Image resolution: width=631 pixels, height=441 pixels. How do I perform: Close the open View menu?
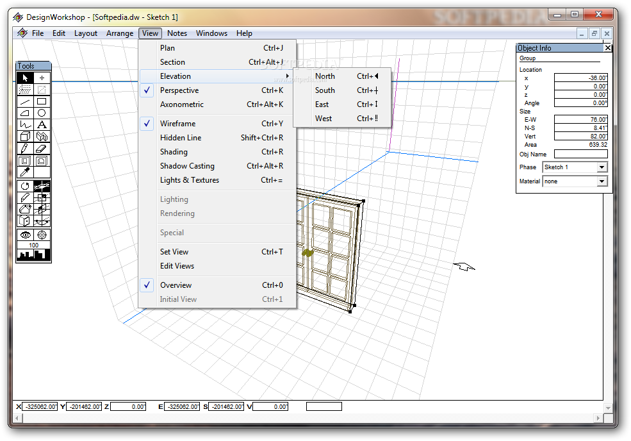(x=150, y=33)
